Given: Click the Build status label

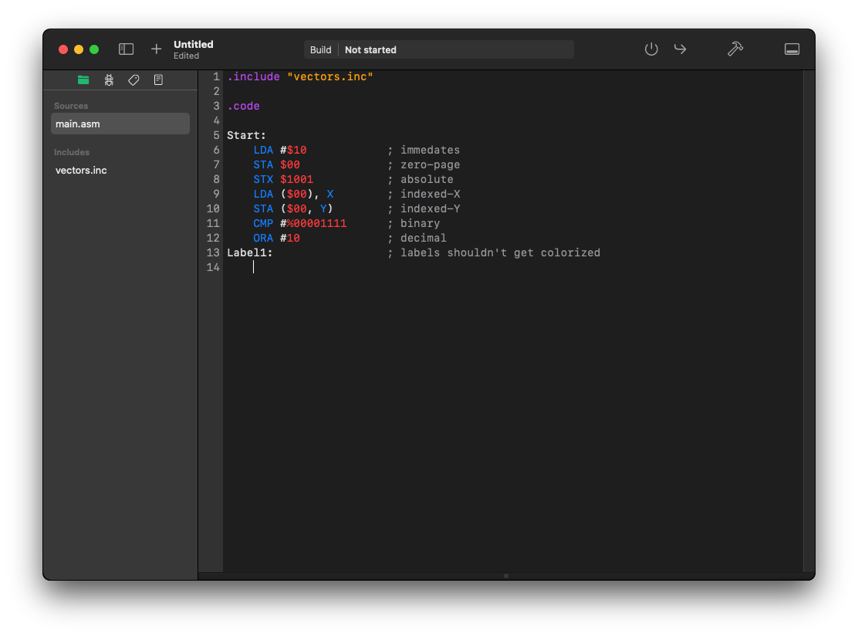Looking at the screenshot, I should (320, 50).
